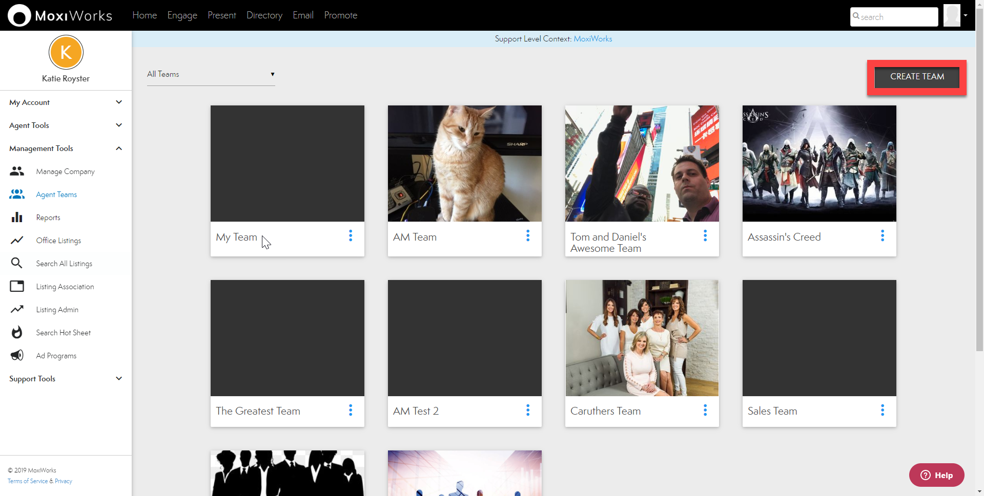The image size is (984, 496).
Task: Open three-dot menu for Caruthers Team
Action: point(705,411)
